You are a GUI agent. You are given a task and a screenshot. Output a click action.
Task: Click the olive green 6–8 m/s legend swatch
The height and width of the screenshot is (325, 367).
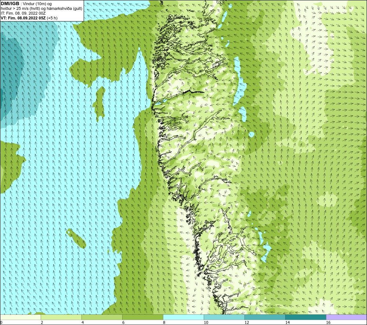point(142,317)
